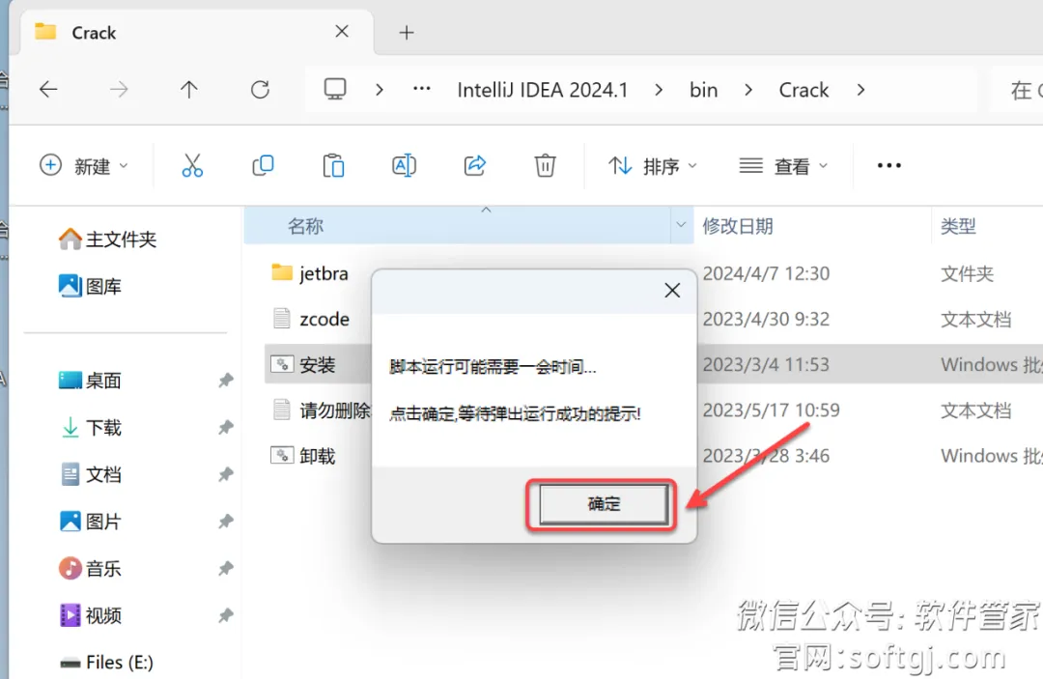Select the 卸载 batch file
Image resolution: width=1043 pixels, height=679 pixels.
click(x=302, y=456)
